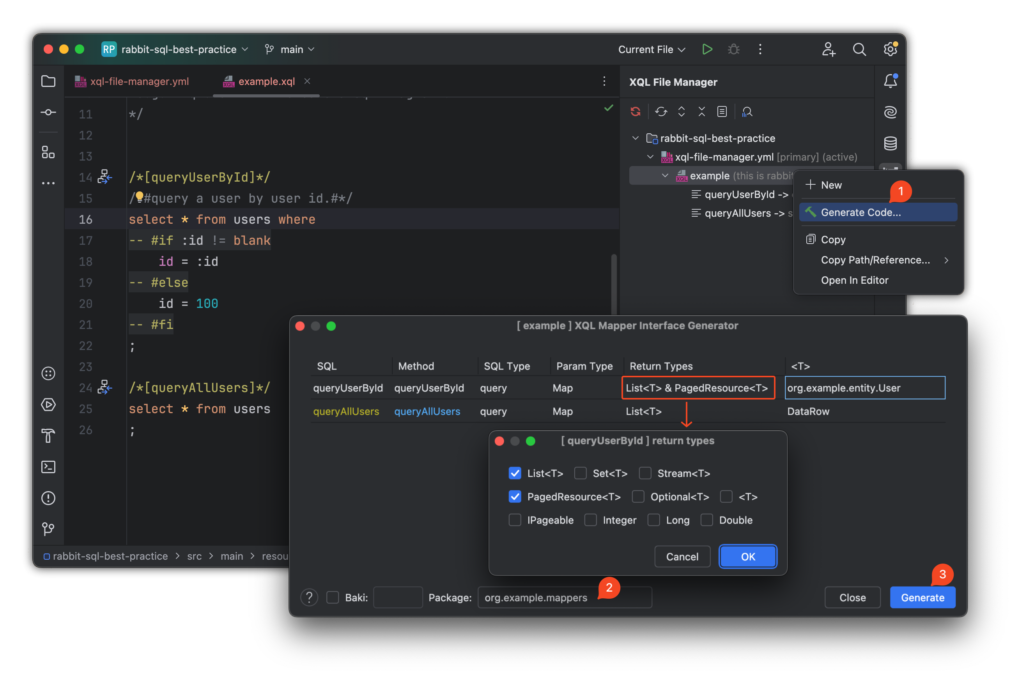Viewport: 1034px width, 693px height.
Task: Open the Commit tool window icon
Action: pos(48,112)
